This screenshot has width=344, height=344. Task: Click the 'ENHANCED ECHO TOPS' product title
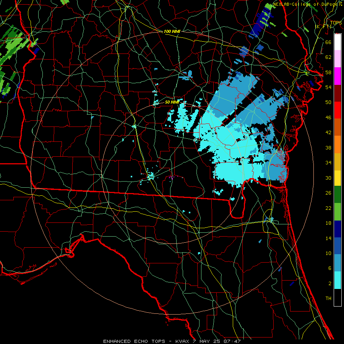pos(134,341)
